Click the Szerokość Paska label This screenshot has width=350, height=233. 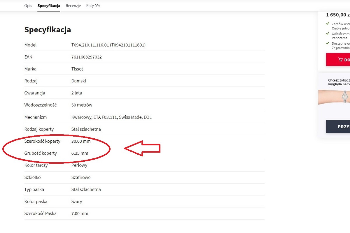coord(41,213)
